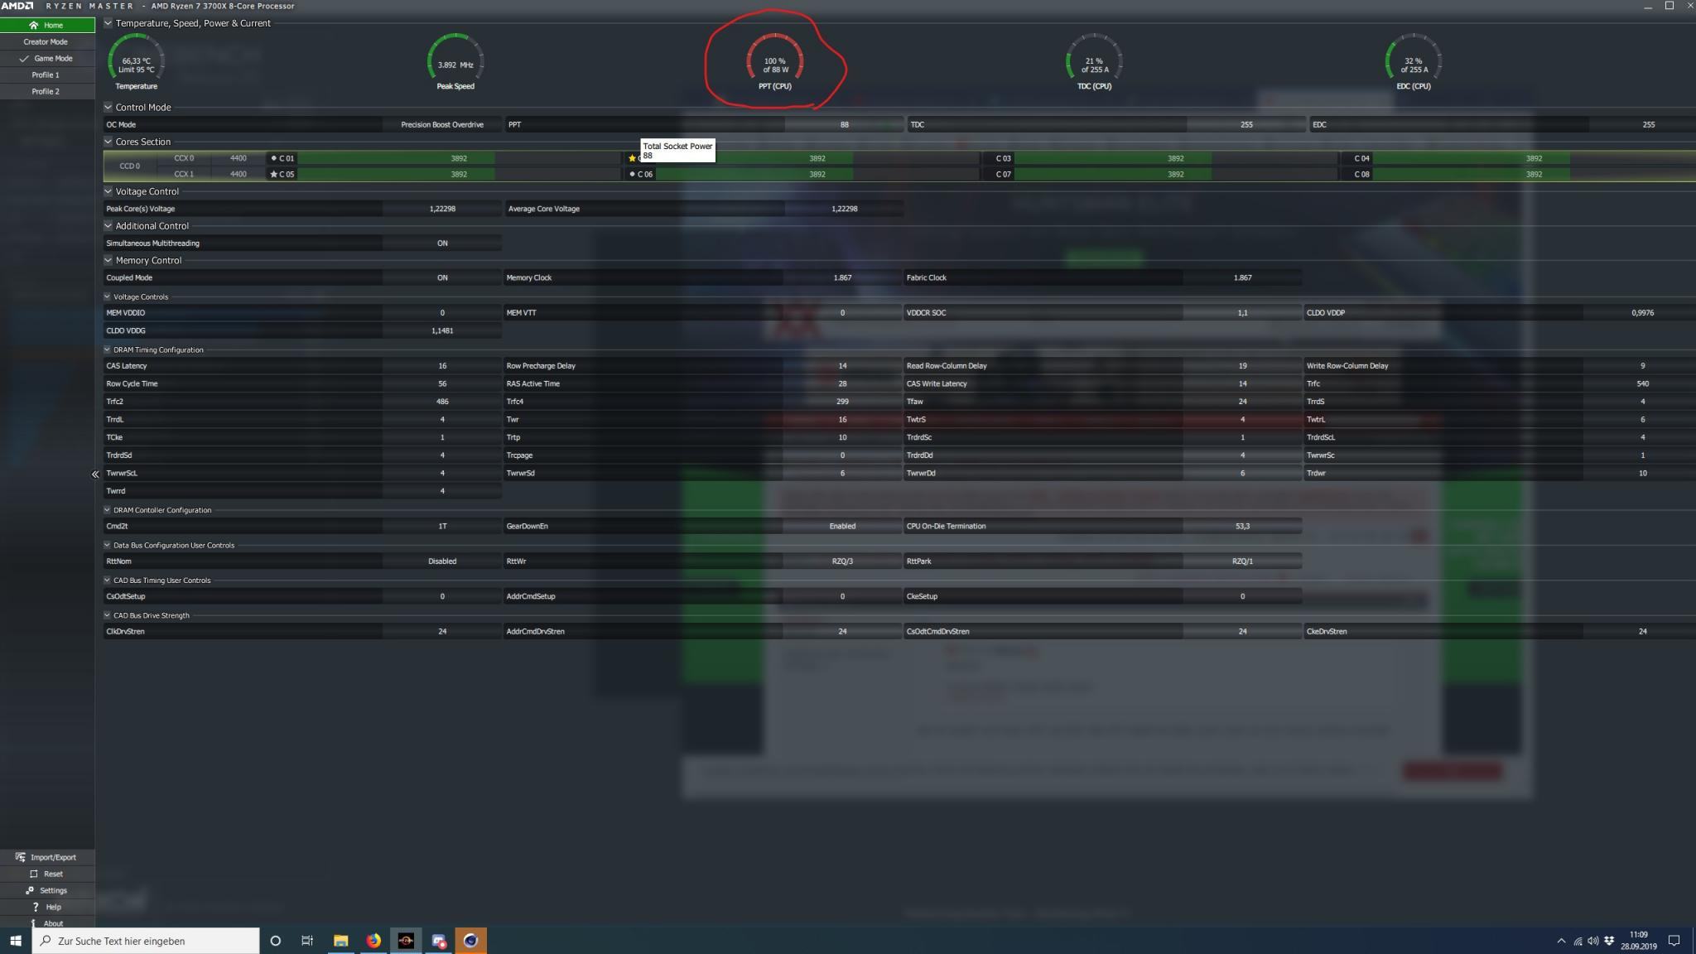Click the Cmd2t 1T value
This screenshot has height=954, width=1696.
tap(442, 526)
